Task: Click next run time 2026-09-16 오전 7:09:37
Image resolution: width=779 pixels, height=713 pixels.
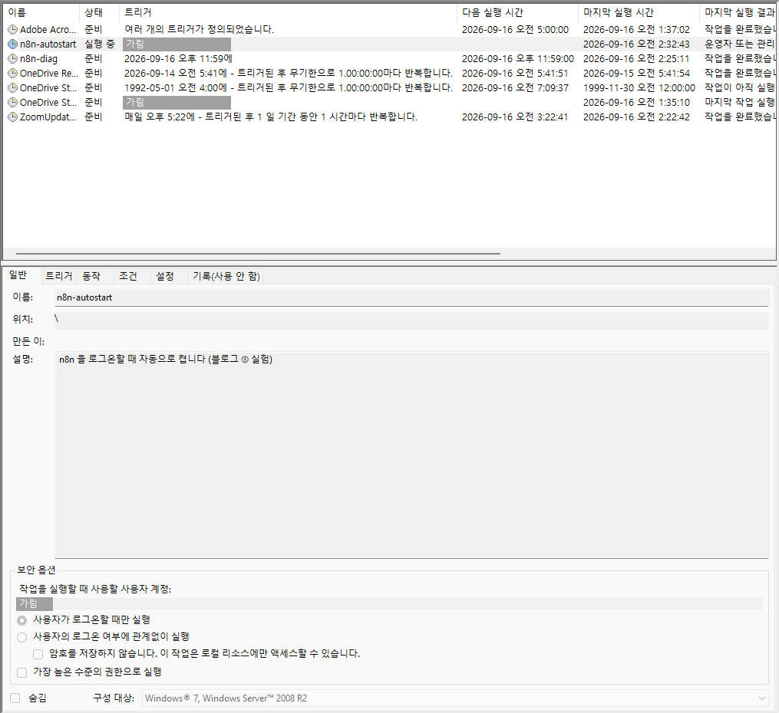Action: pyautogui.click(x=515, y=88)
